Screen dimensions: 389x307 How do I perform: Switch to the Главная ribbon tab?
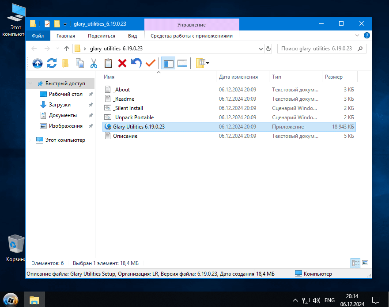[66, 36]
